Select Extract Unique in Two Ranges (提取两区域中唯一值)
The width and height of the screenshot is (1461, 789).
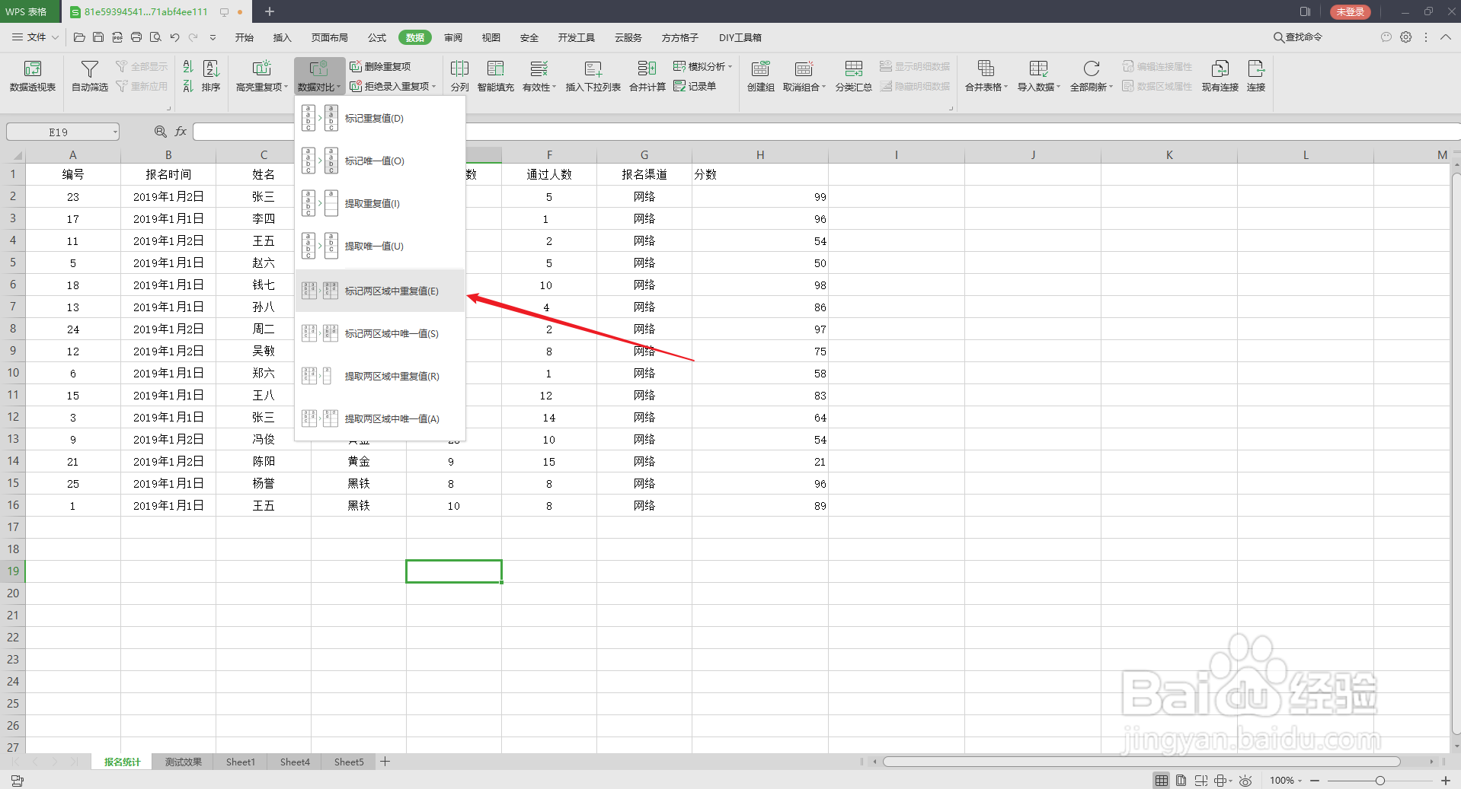click(380, 419)
